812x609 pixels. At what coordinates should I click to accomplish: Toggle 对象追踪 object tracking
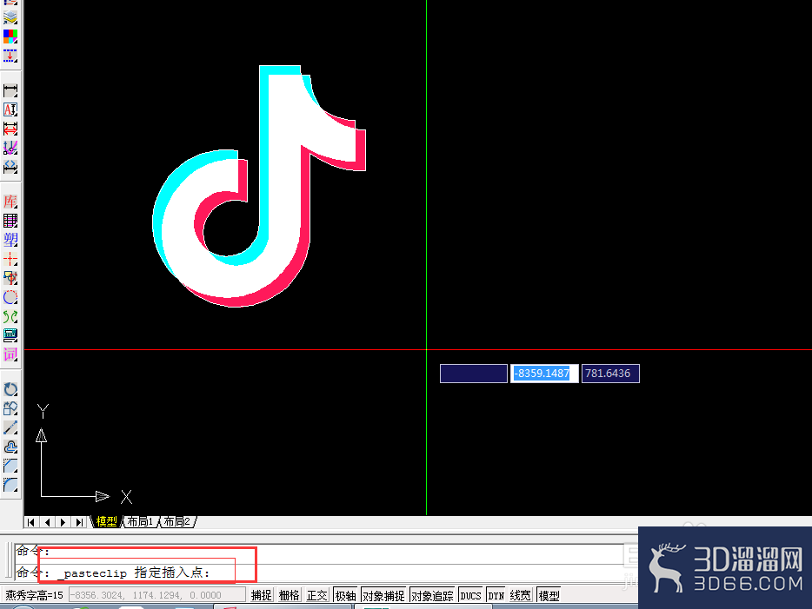tap(432, 596)
